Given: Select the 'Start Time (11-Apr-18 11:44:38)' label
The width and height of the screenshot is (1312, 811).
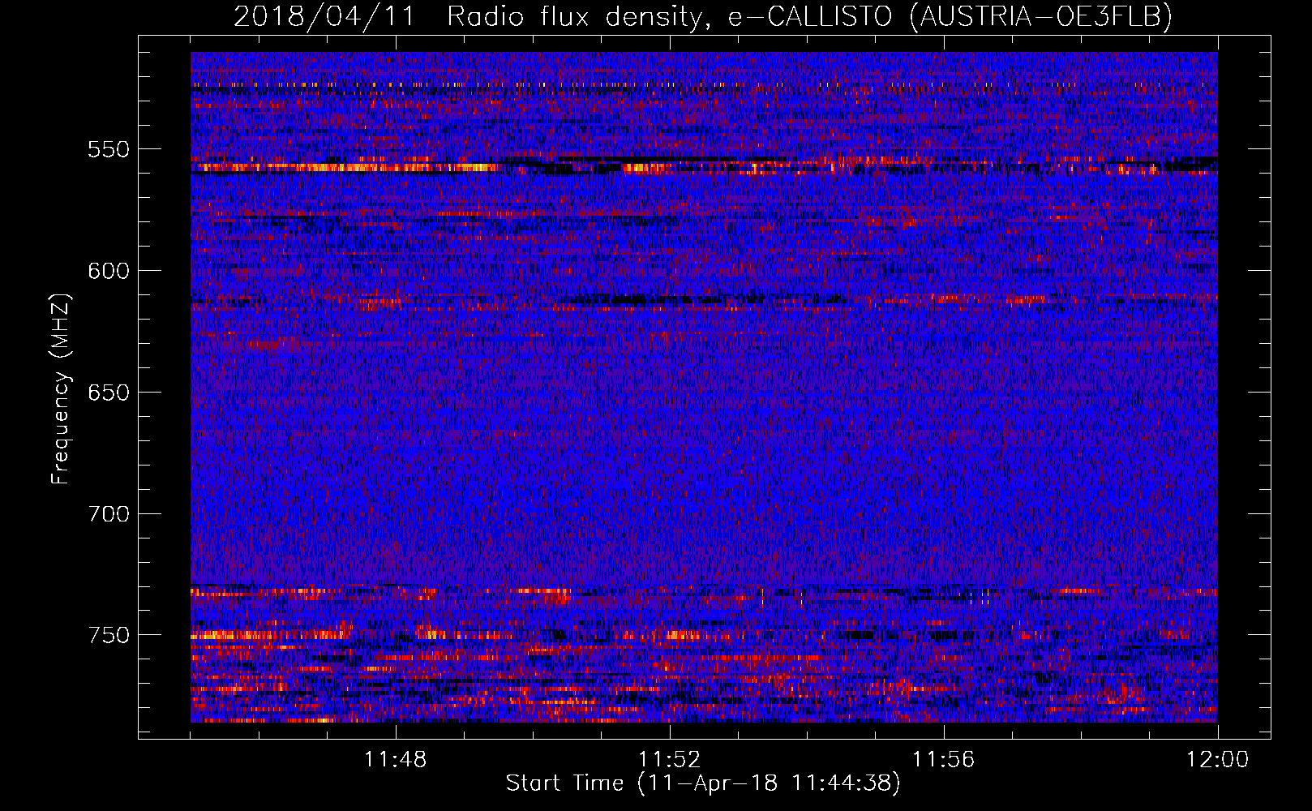Looking at the screenshot, I should pos(704,783).
